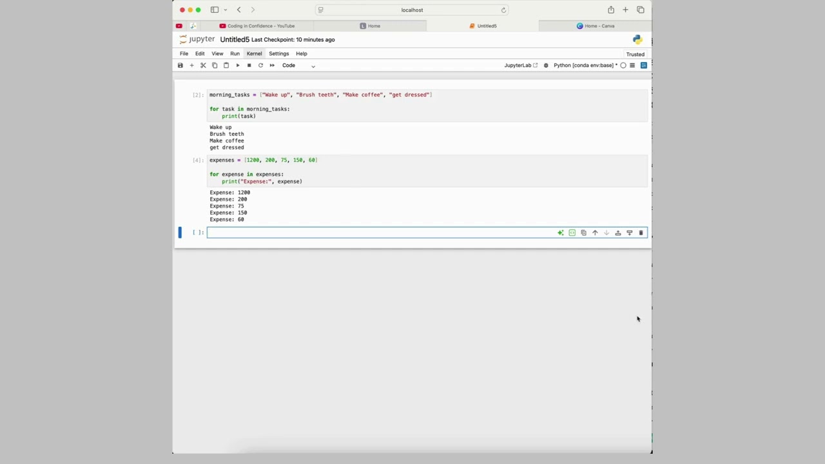The width and height of the screenshot is (825, 464).
Task: Save the notebook with the floppy disk icon
Action: click(180, 65)
